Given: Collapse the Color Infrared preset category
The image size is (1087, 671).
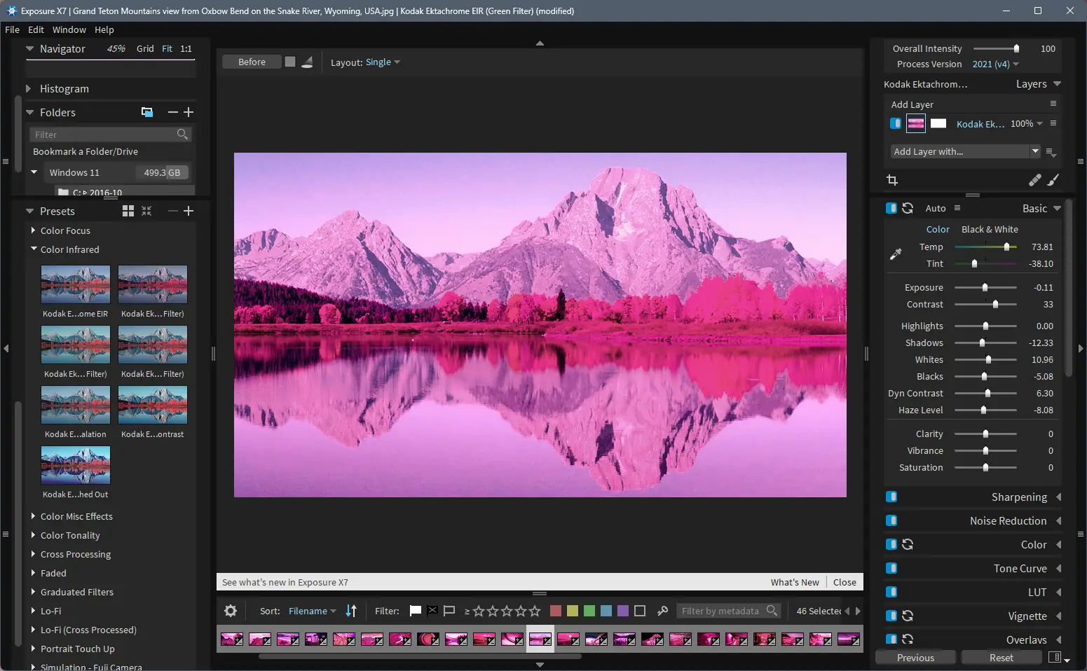Looking at the screenshot, I should [34, 249].
